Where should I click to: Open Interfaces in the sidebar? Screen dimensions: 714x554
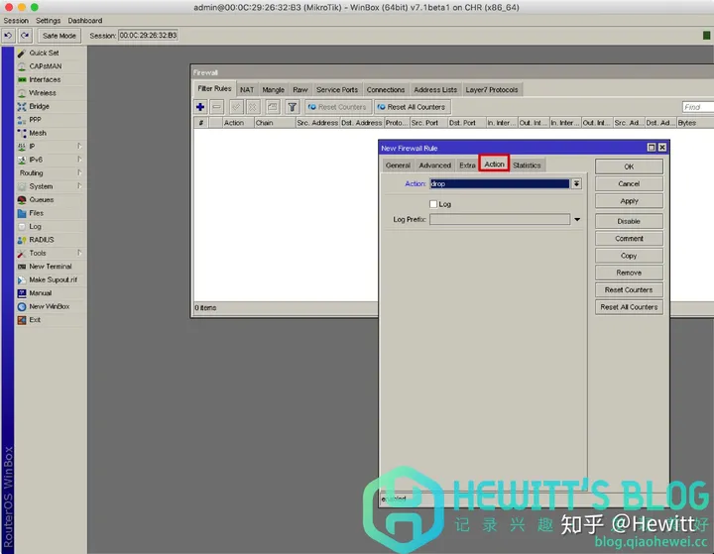click(45, 79)
